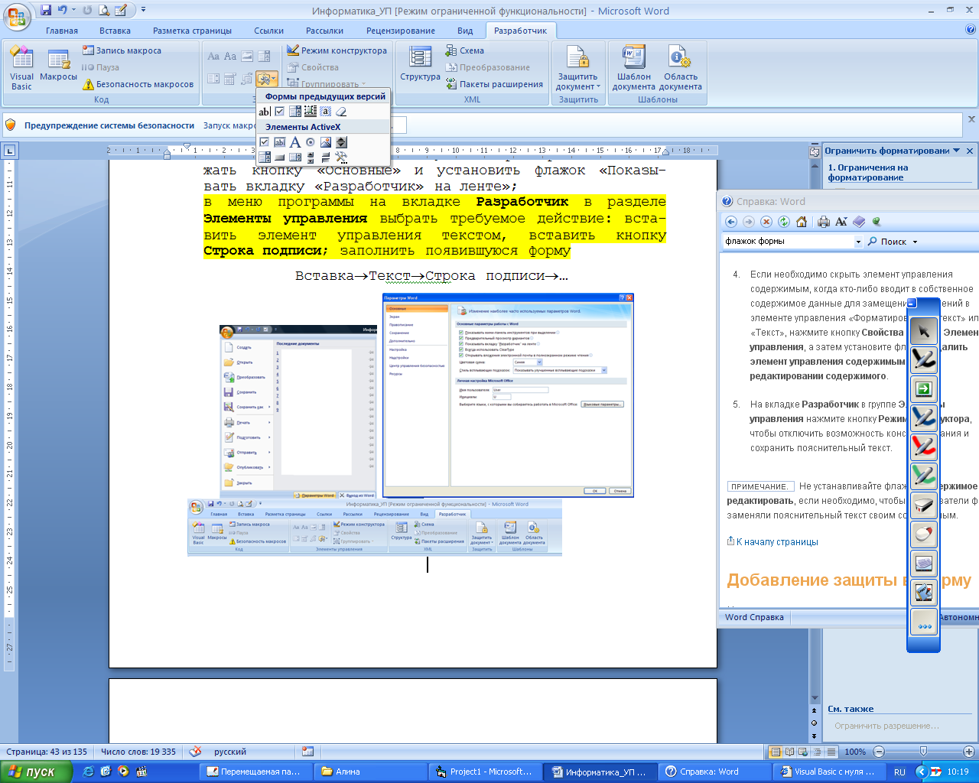The width and height of the screenshot is (979, 783).
Task: Open more ActiveX controls dialog
Action: [x=341, y=158]
